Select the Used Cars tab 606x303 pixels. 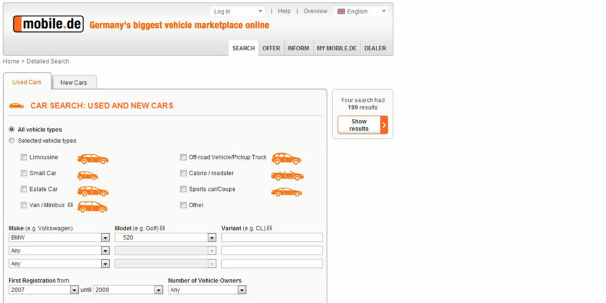coord(27,82)
